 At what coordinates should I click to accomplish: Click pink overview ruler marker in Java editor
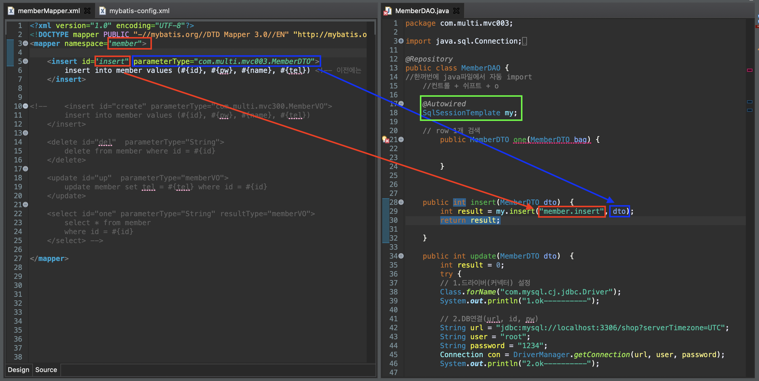coord(749,70)
